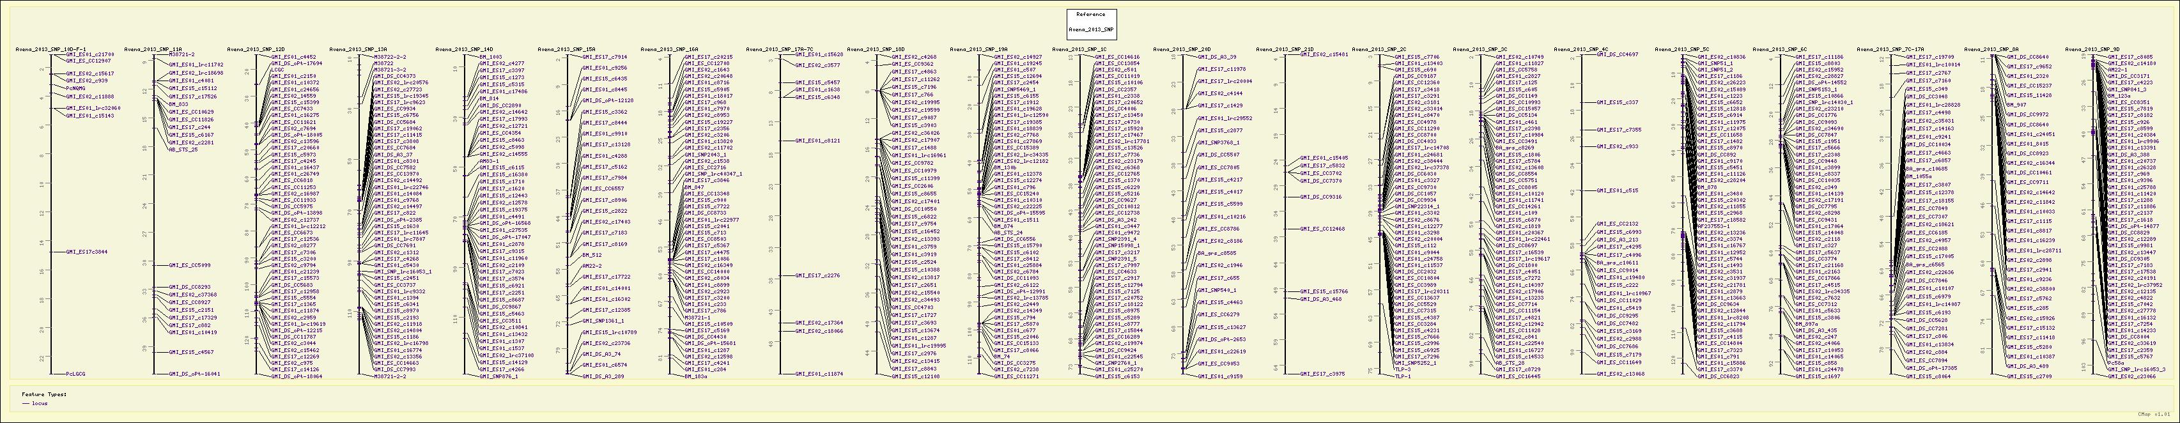Select the GMI_DS_CC9316 locus label

[1321, 196]
